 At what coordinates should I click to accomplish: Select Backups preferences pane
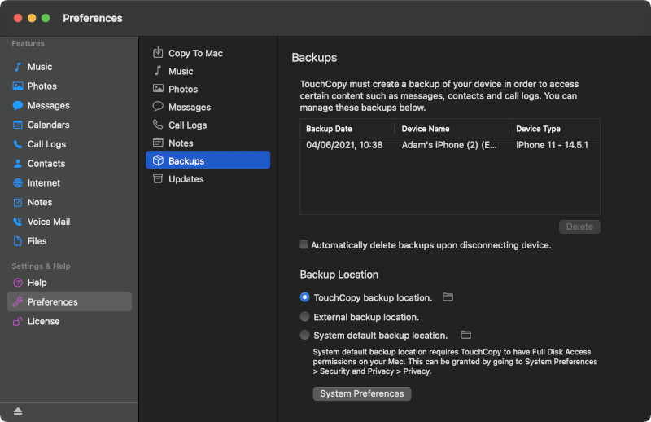coord(208,160)
